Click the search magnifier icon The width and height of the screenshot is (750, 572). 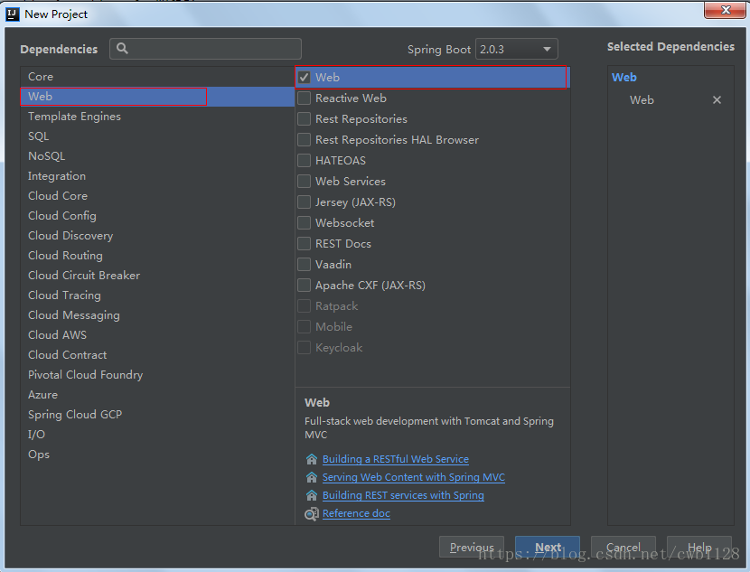coord(123,49)
